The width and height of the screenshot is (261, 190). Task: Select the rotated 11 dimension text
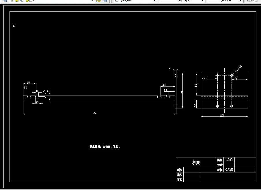(48, 91)
